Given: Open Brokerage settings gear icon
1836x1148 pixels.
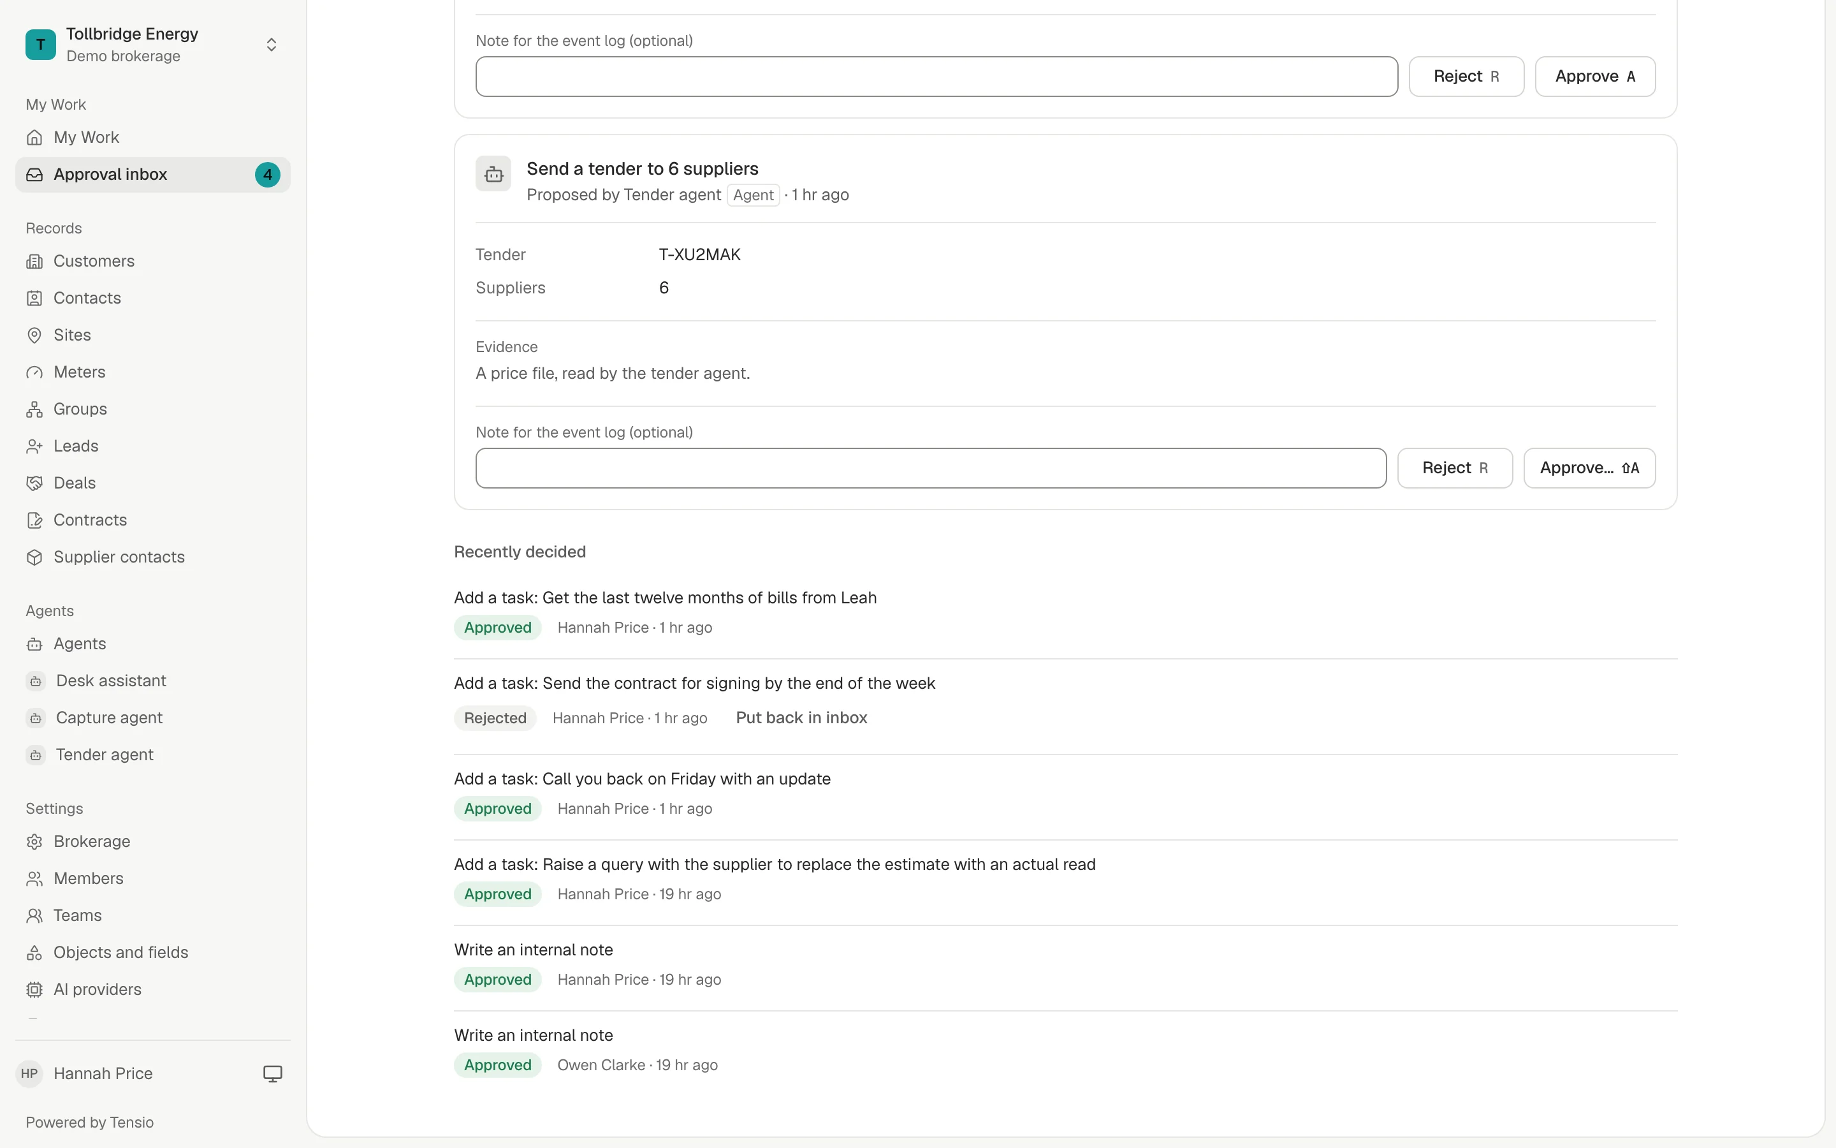Looking at the screenshot, I should 34,841.
